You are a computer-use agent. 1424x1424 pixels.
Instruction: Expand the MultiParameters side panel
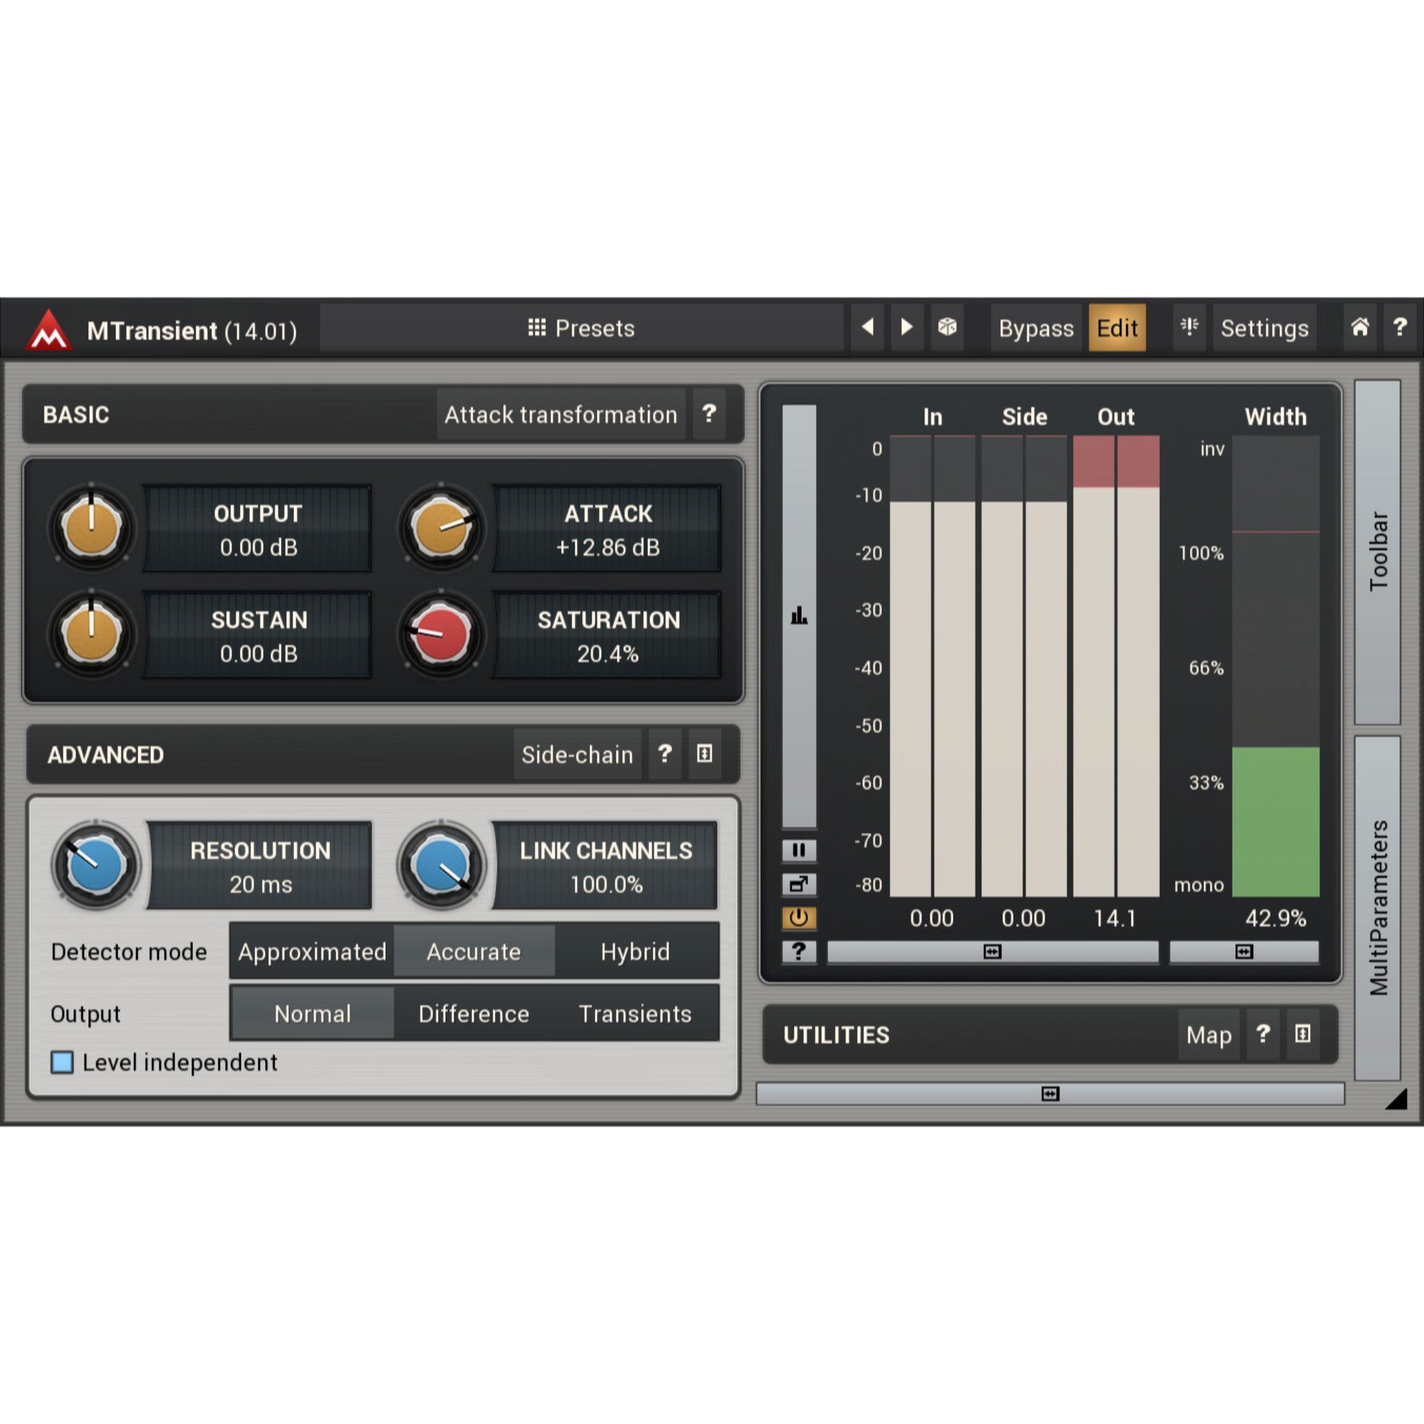point(1378,908)
